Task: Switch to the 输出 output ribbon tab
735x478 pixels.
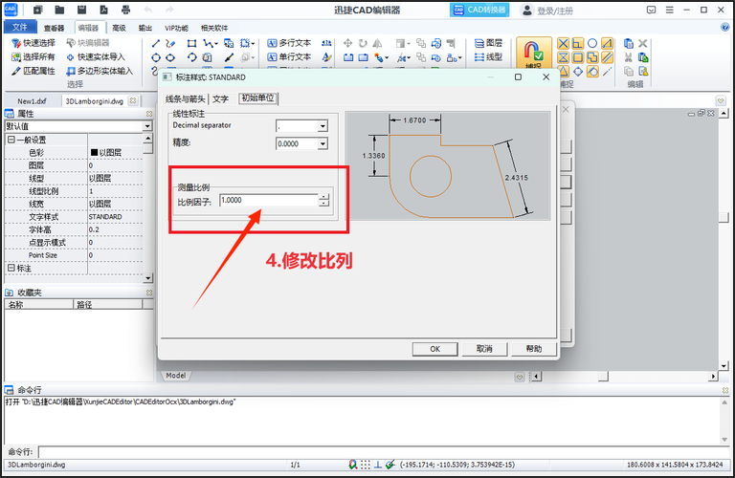Action: coord(145,28)
